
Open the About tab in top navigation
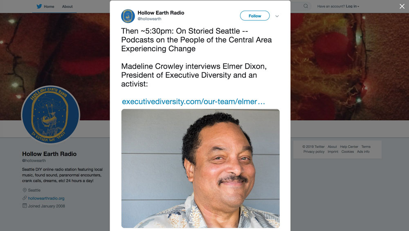click(x=67, y=7)
